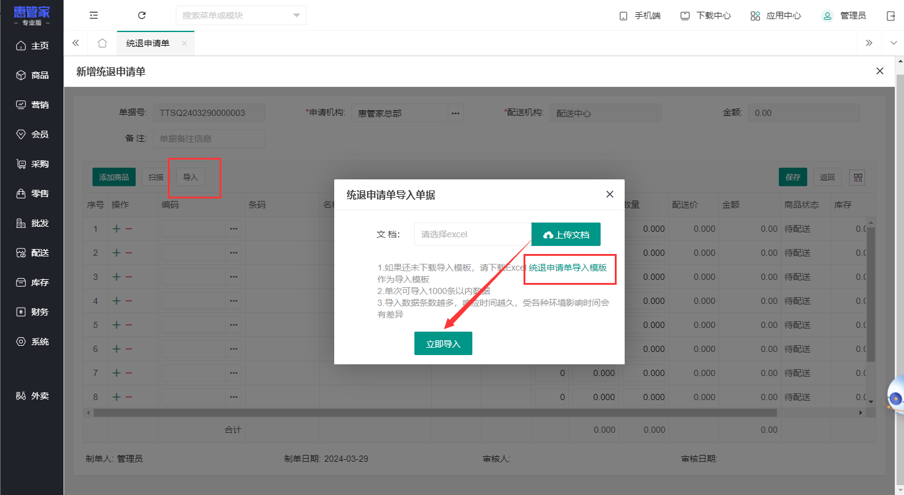Image resolution: width=904 pixels, height=495 pixels.
Task: Click the 编码 input in row 1
Action: (194, 229)
